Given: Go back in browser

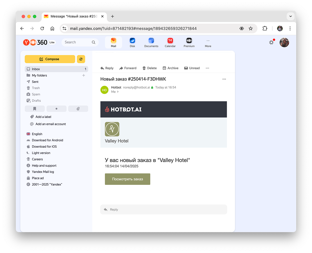Looking at the screenshot, I should pyautogui.click(x=22, y=28).
